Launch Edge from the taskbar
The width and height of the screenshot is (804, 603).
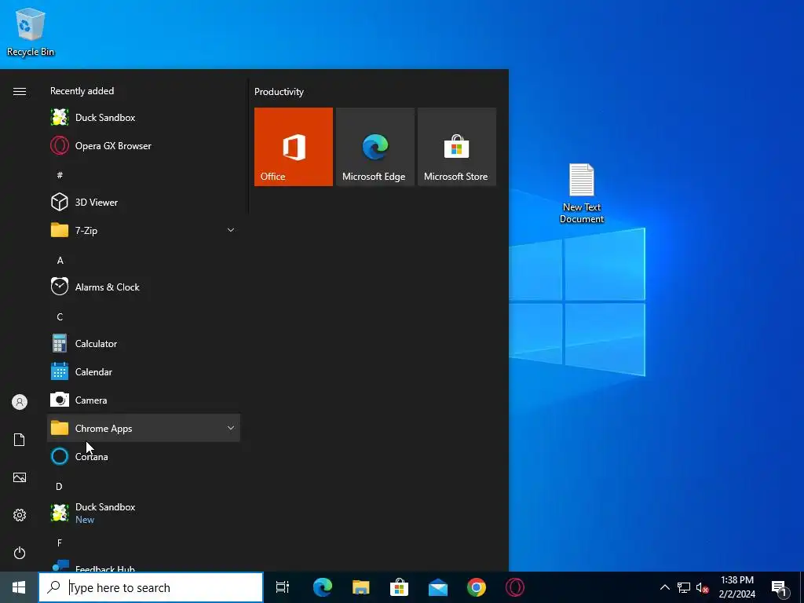323,587
